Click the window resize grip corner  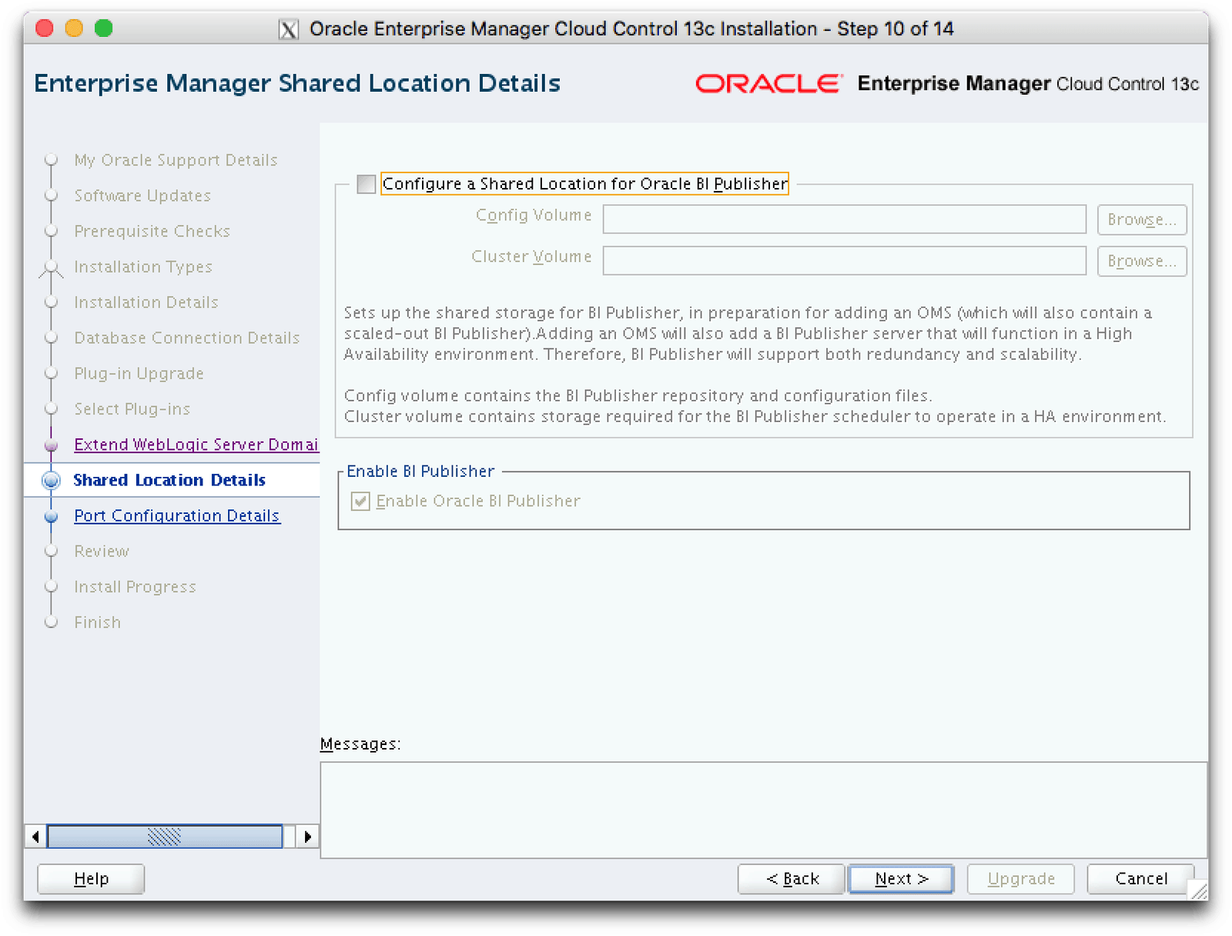pyautogui.click(x=1199, y=891)
